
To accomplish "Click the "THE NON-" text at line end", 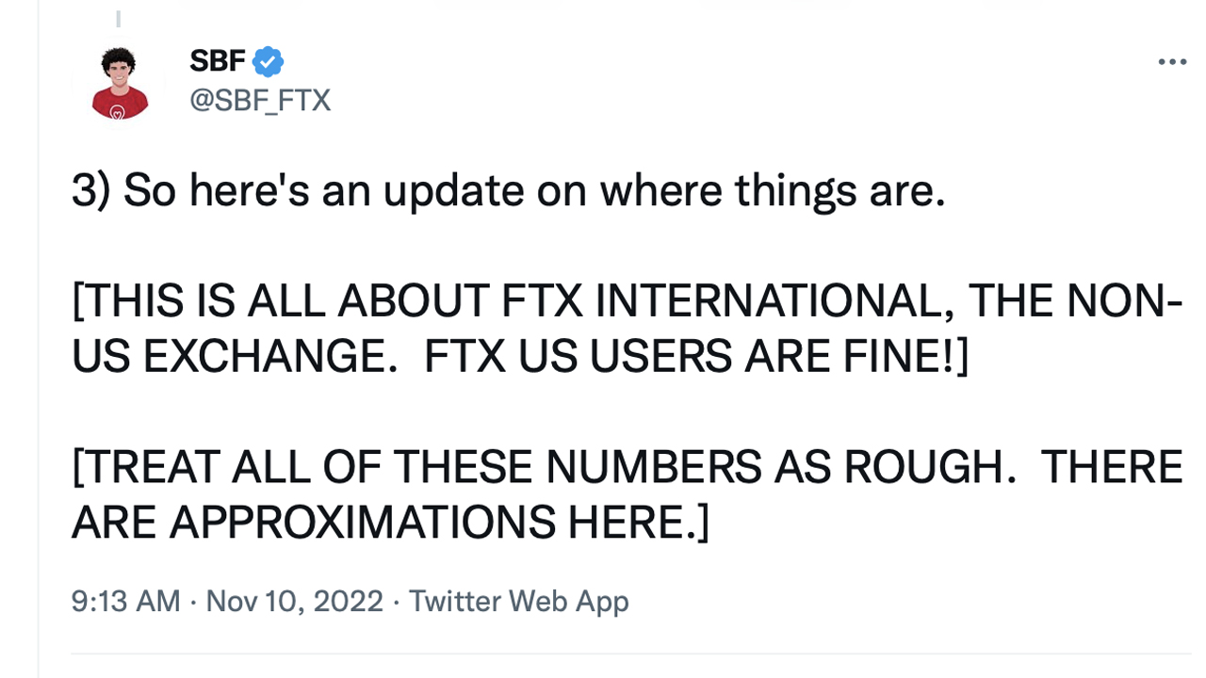I will [1074, 302].
